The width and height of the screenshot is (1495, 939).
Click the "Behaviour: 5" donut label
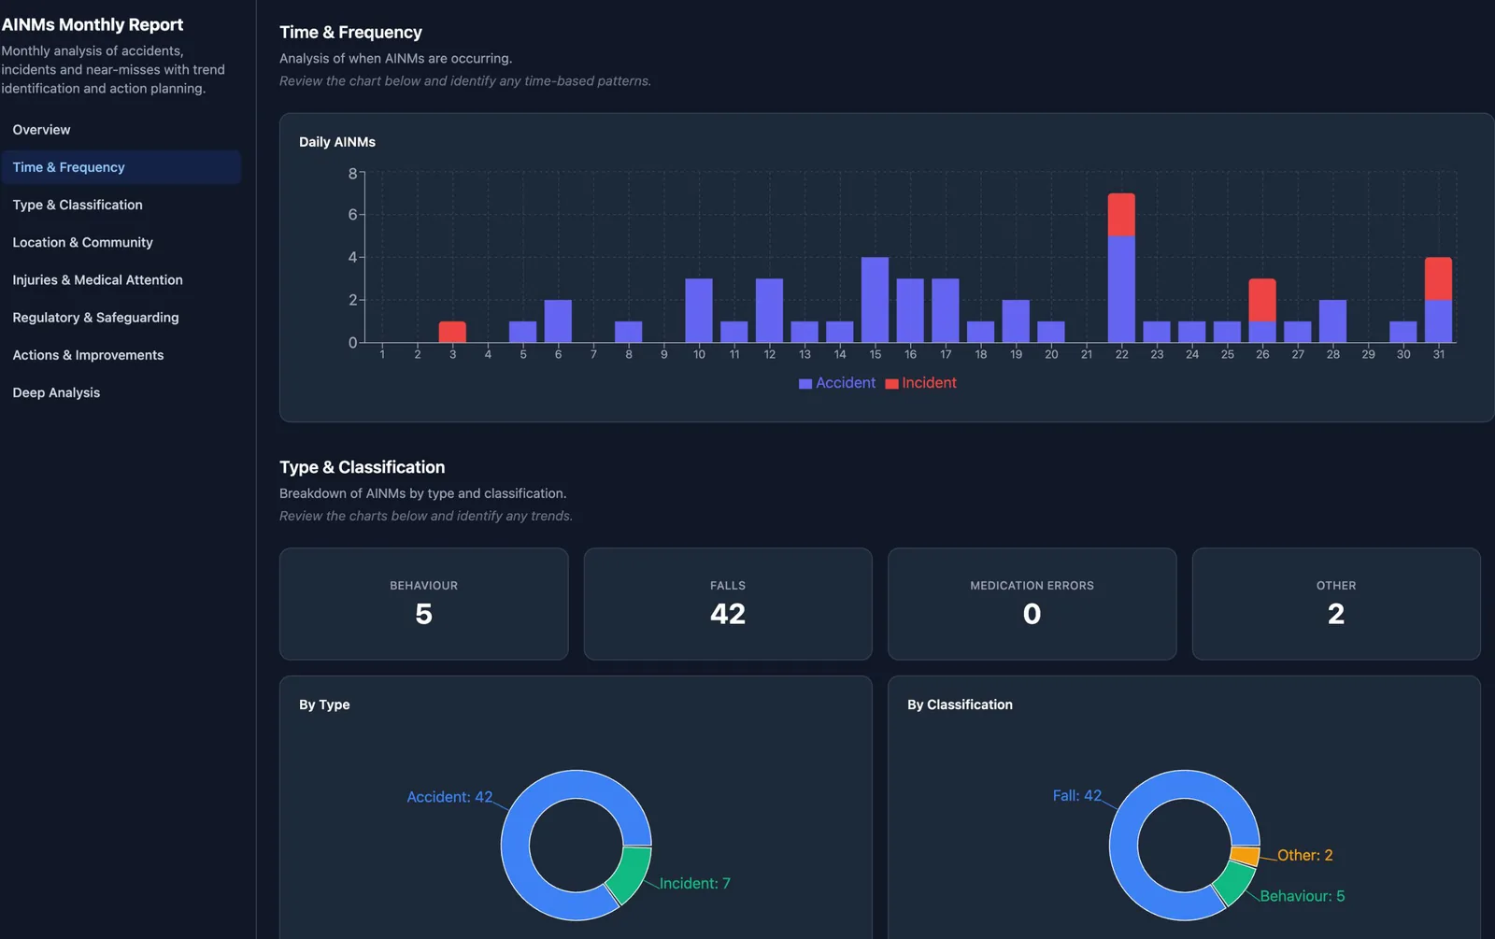(x=1303, y=896)
